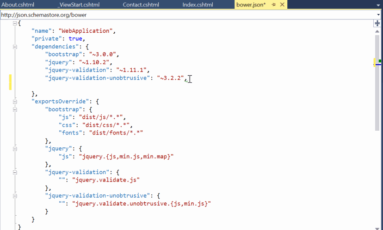Image resolution: width=383 pixels, height=230 pixels.
Task: Click the "dist/fonts/*.*" value
Action: [x=116, y=133]
